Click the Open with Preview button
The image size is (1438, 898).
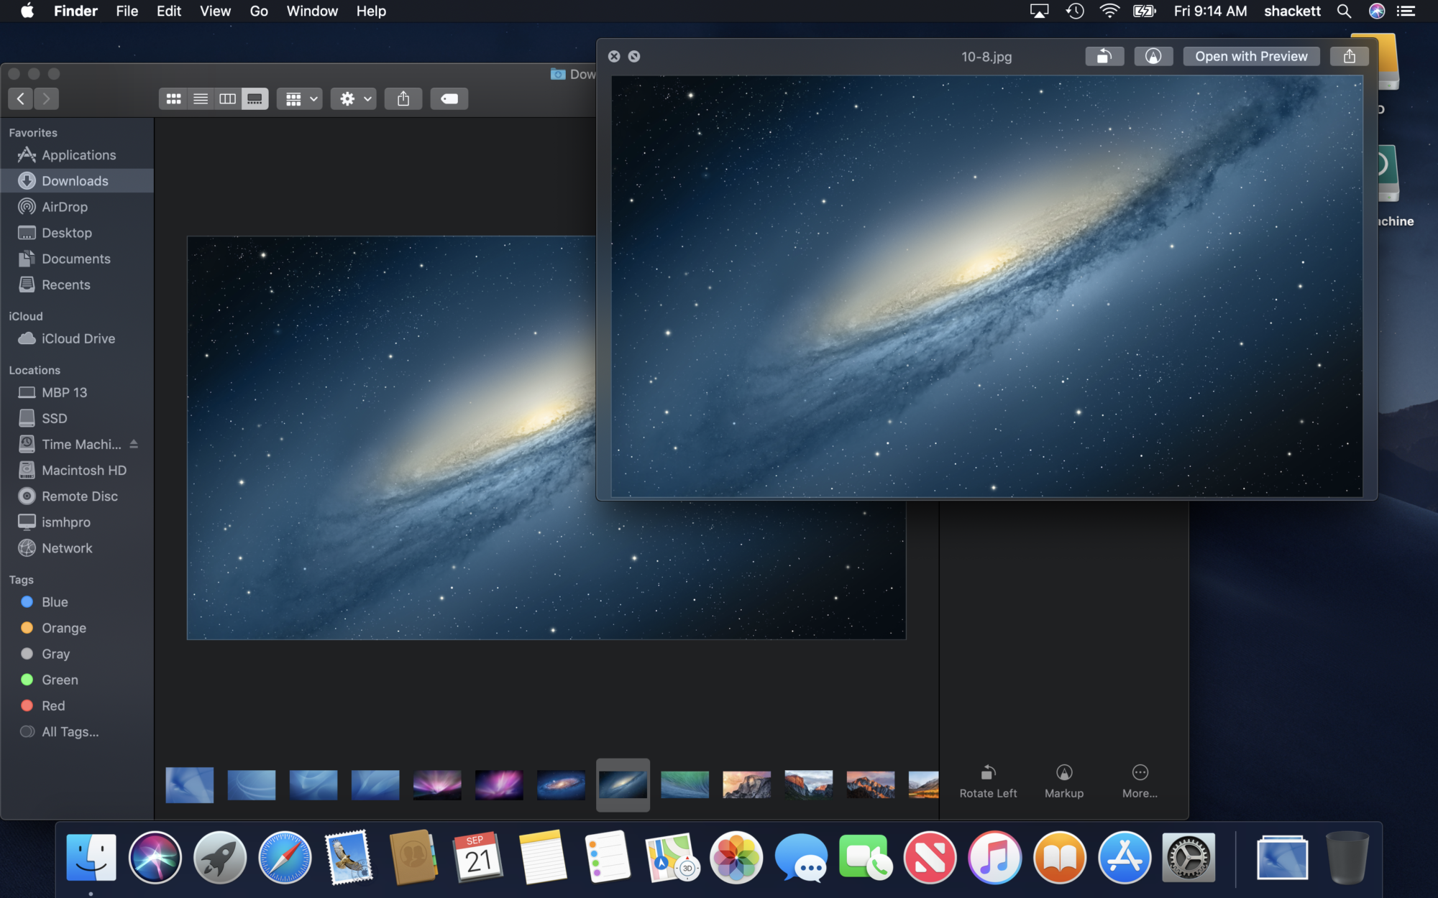1251,56
